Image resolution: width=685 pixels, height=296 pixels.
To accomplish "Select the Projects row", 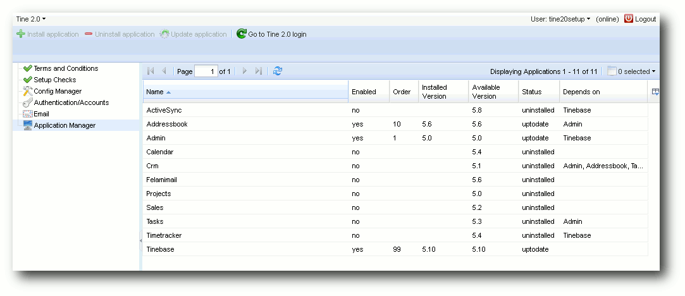I will pyautogui.click(x=395, y=194).
